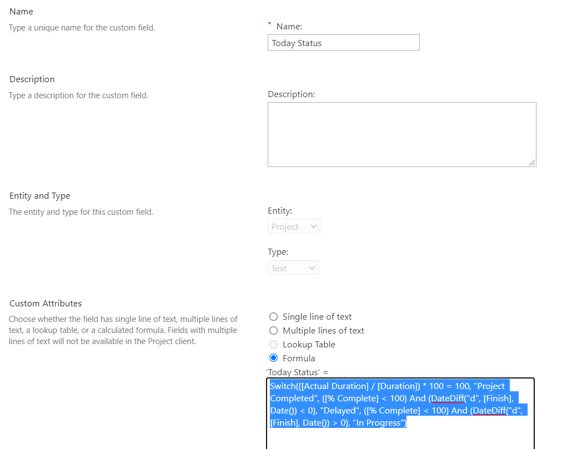
Task: Click the 'Custom Attributes' section heading
Action: pos(46,304)
